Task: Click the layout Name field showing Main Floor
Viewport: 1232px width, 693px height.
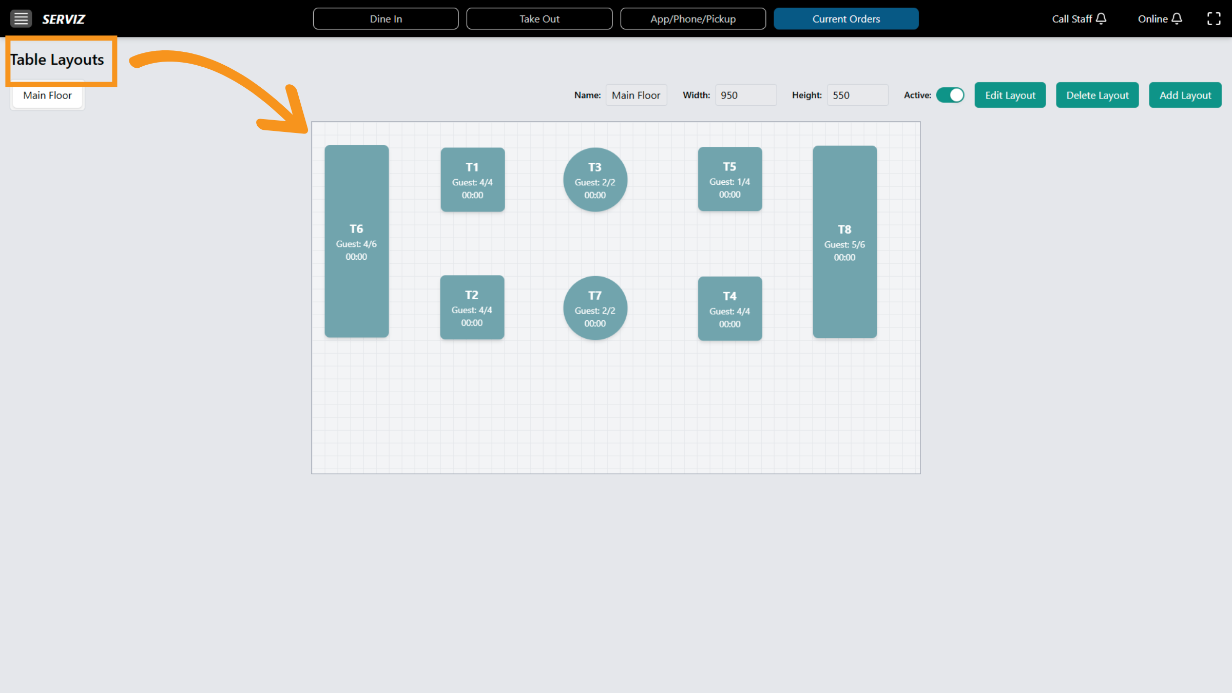Action: (x=636, y=95)
